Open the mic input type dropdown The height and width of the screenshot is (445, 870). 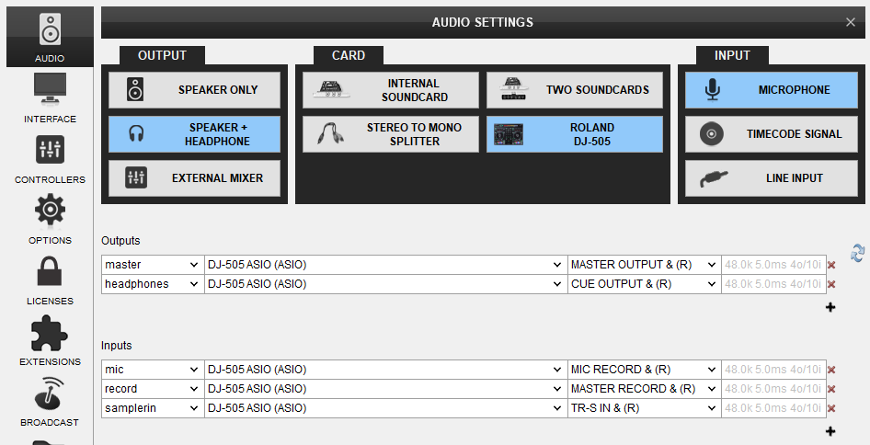(x=153, y=370)
